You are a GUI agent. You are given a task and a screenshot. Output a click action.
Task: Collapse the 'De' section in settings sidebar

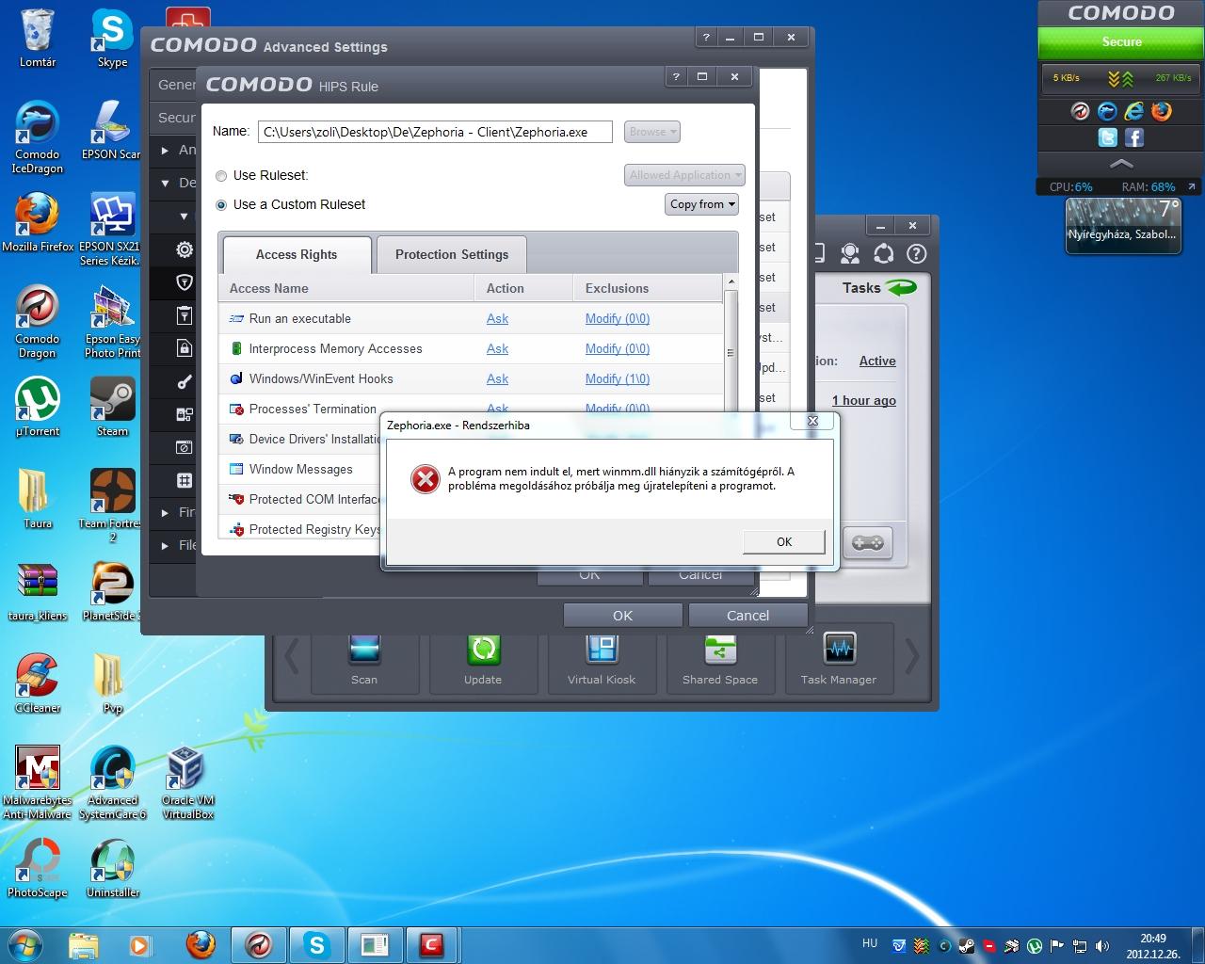165,183
